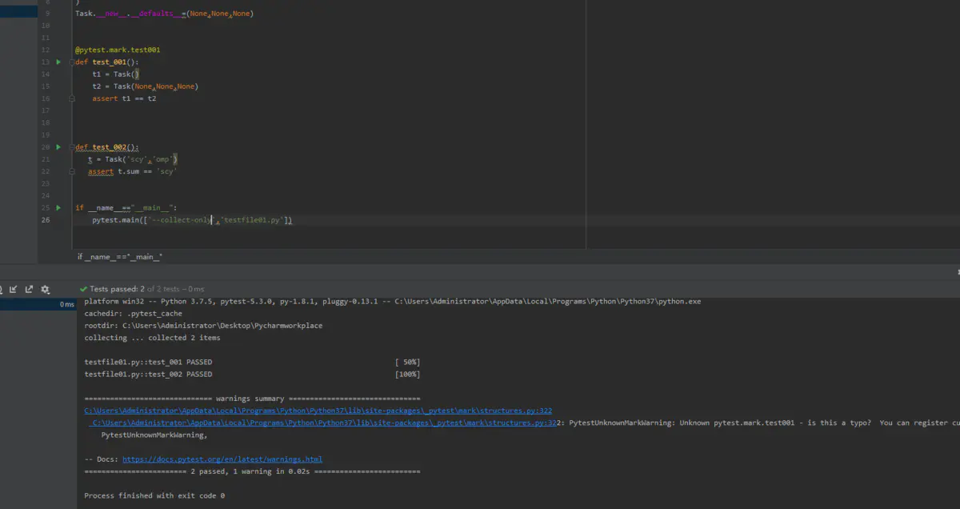Fold end marker at assert t1 == t2
Screen dimensions: 960x509
[73, 98]
